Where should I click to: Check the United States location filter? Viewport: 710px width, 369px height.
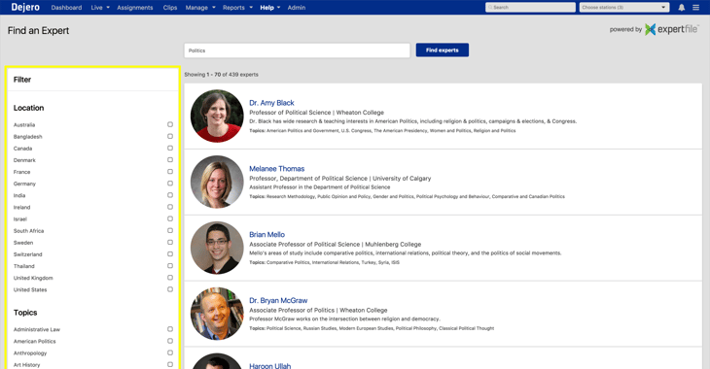(x=170, y=289)
